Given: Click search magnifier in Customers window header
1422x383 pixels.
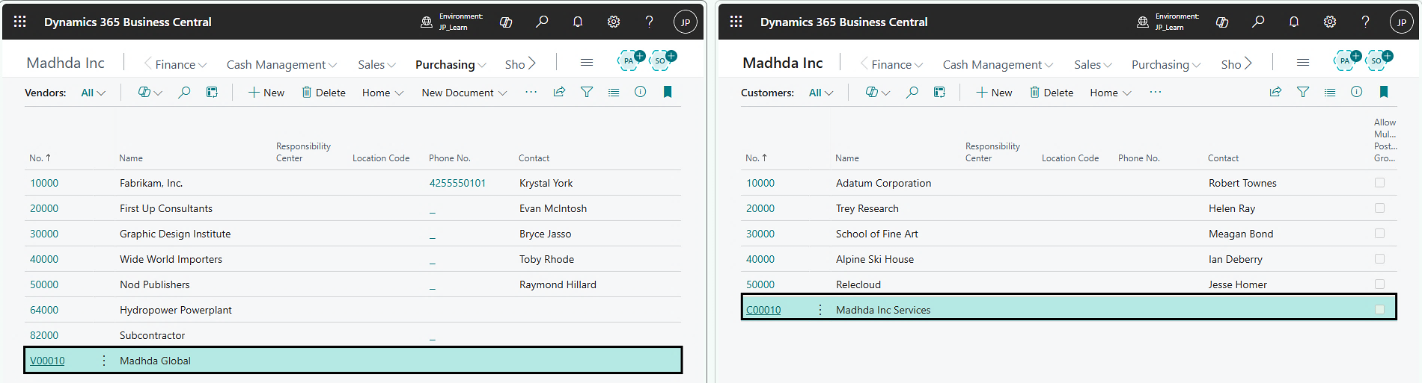Looking at the screenshot, I should pyautogui.click(x=1258, y=22).
